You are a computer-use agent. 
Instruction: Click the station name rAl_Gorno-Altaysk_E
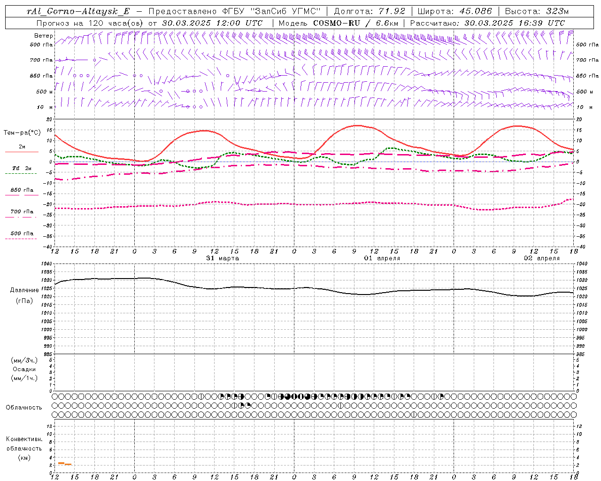point(78,11)
